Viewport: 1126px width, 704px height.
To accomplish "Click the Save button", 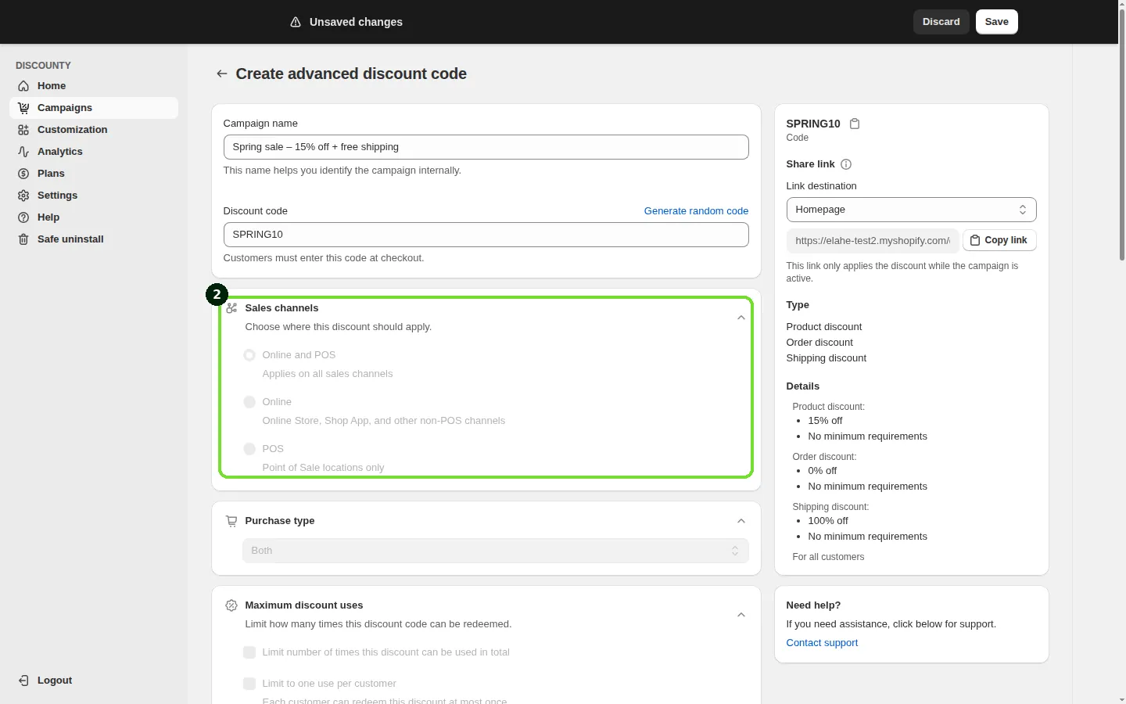I will click(x=997, y=22).
